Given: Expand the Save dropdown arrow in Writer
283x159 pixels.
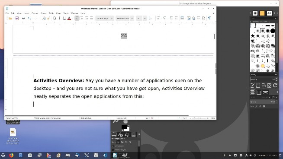Looking at the screenshot, I should click(x=20, y=18).
